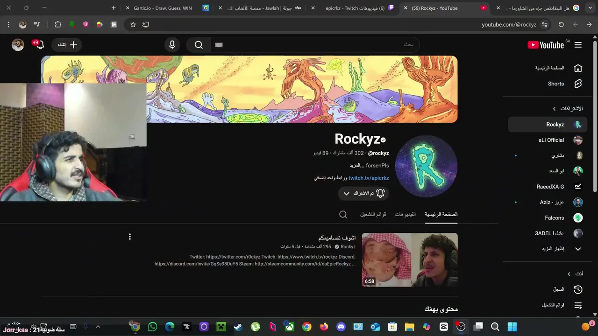598x336 pixels.
Task: Play the featured video thumbnail
Action: (410, 260)
